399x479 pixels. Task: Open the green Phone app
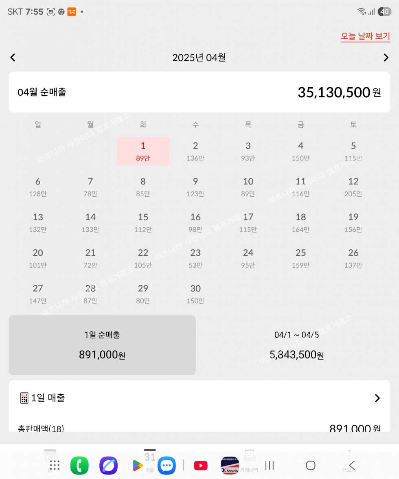[79, 465]
